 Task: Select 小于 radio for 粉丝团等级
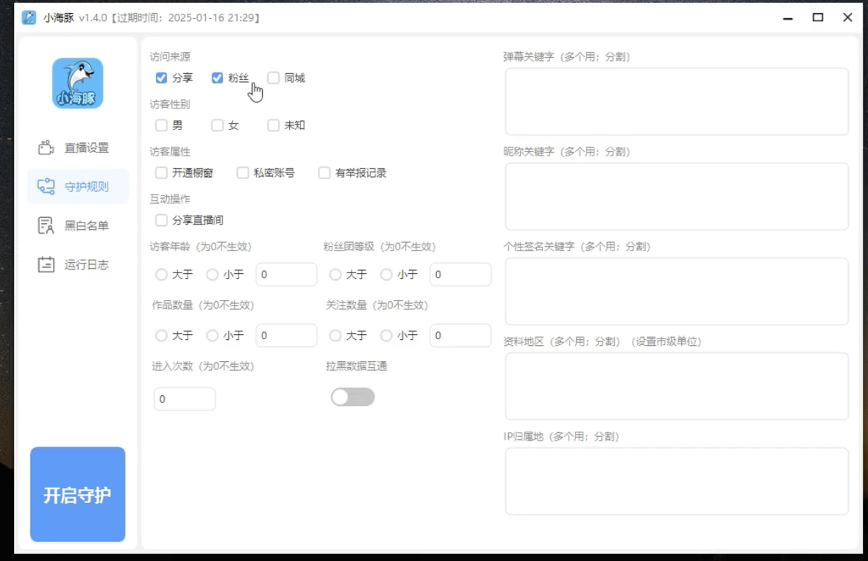tap(386, 275)
